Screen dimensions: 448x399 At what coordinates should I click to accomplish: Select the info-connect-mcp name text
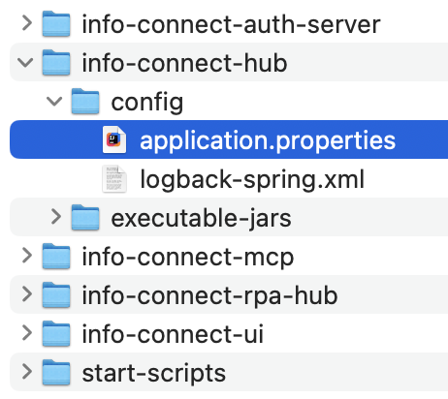point(188,258)
